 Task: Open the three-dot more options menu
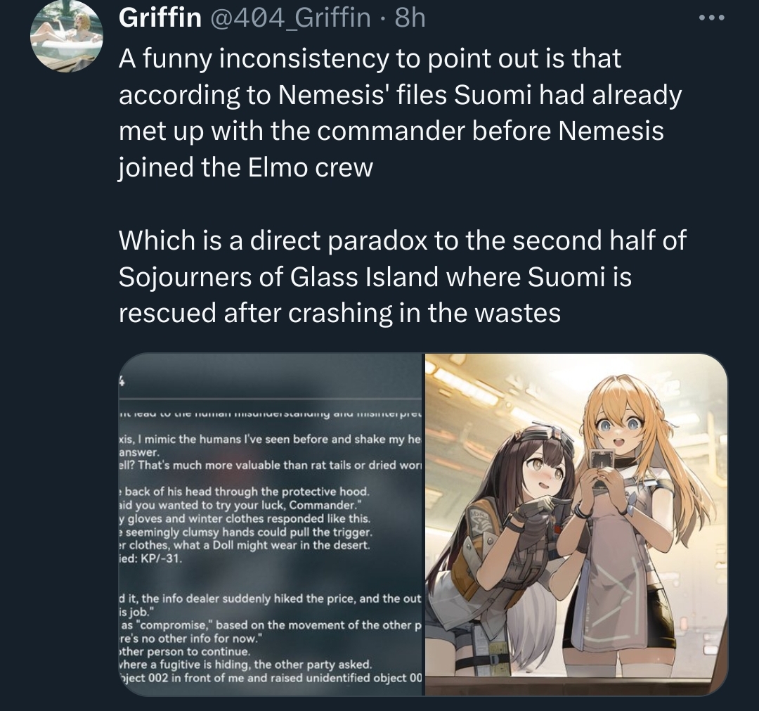(711, 18)
